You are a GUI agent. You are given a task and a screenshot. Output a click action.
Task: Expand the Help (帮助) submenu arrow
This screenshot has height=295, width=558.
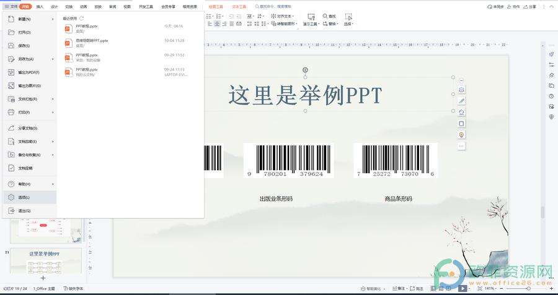pyautogui.click(x=53, y=184)
